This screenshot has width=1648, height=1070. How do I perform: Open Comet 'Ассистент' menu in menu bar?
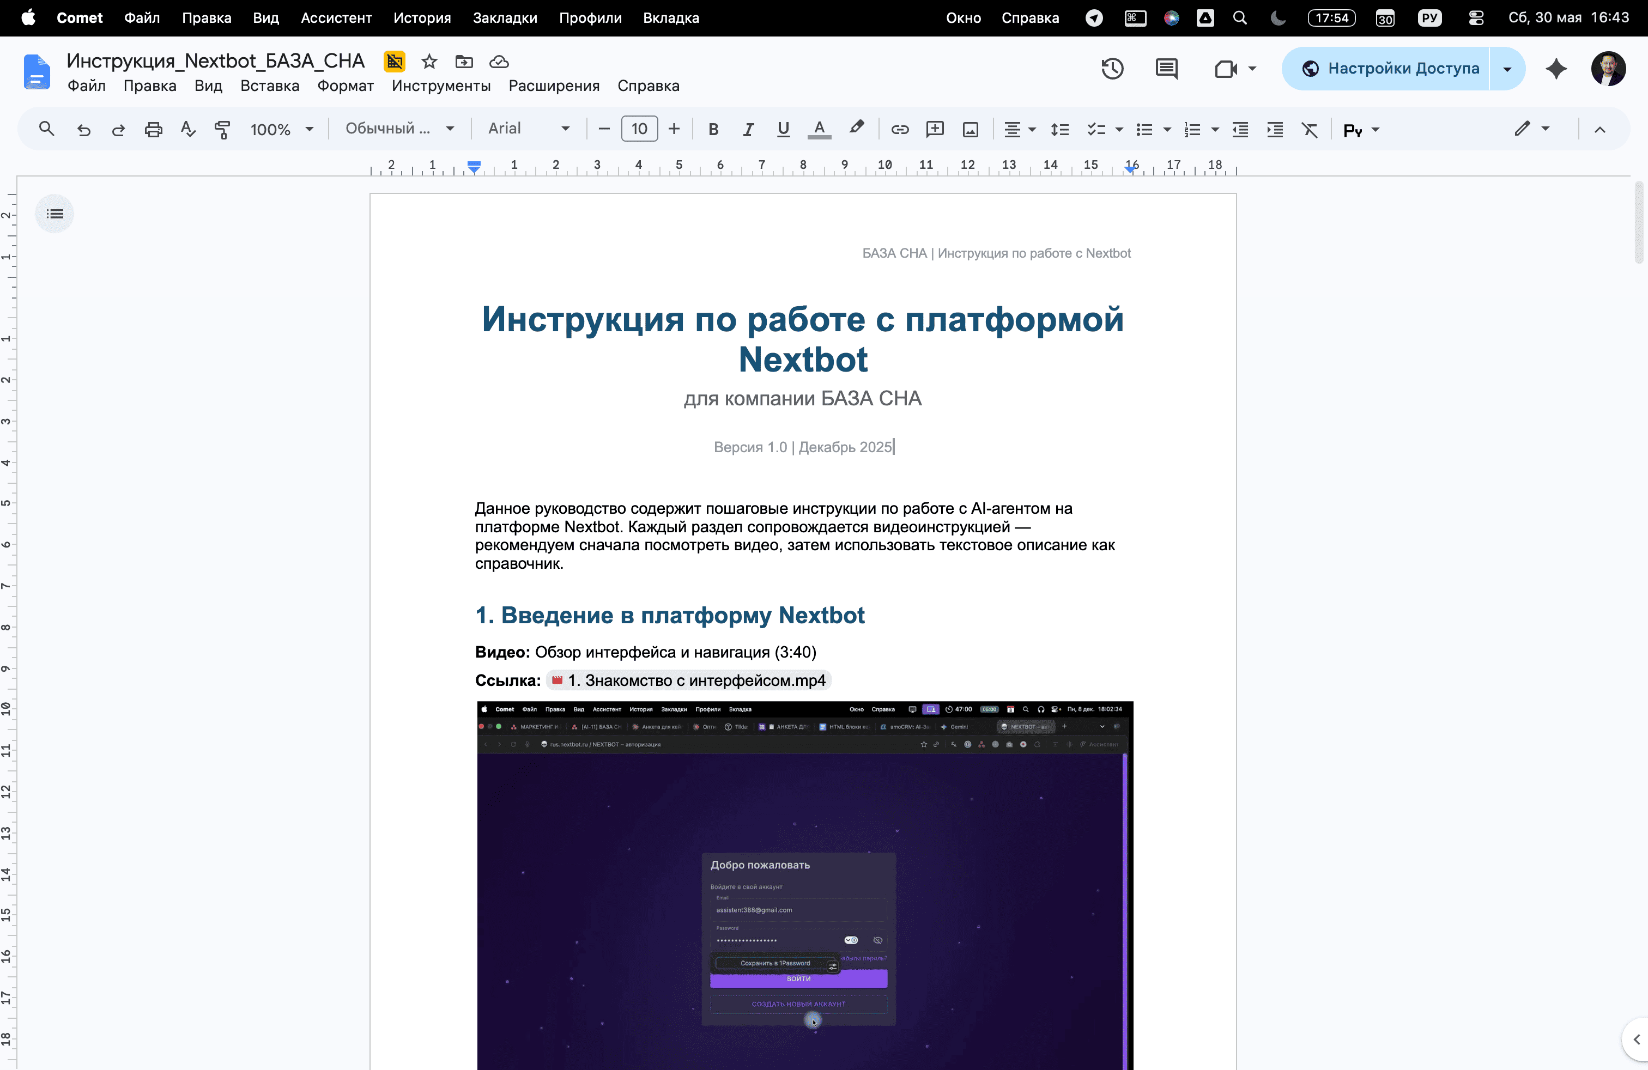(x=336, y=18)
